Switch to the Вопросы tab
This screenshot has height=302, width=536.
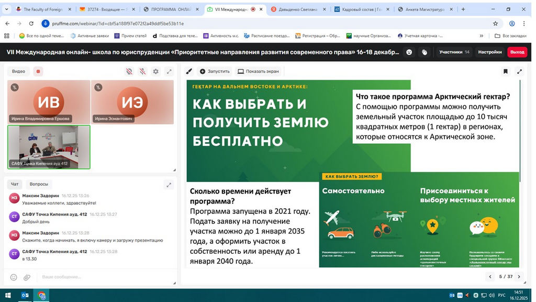[x=39, y=185]
